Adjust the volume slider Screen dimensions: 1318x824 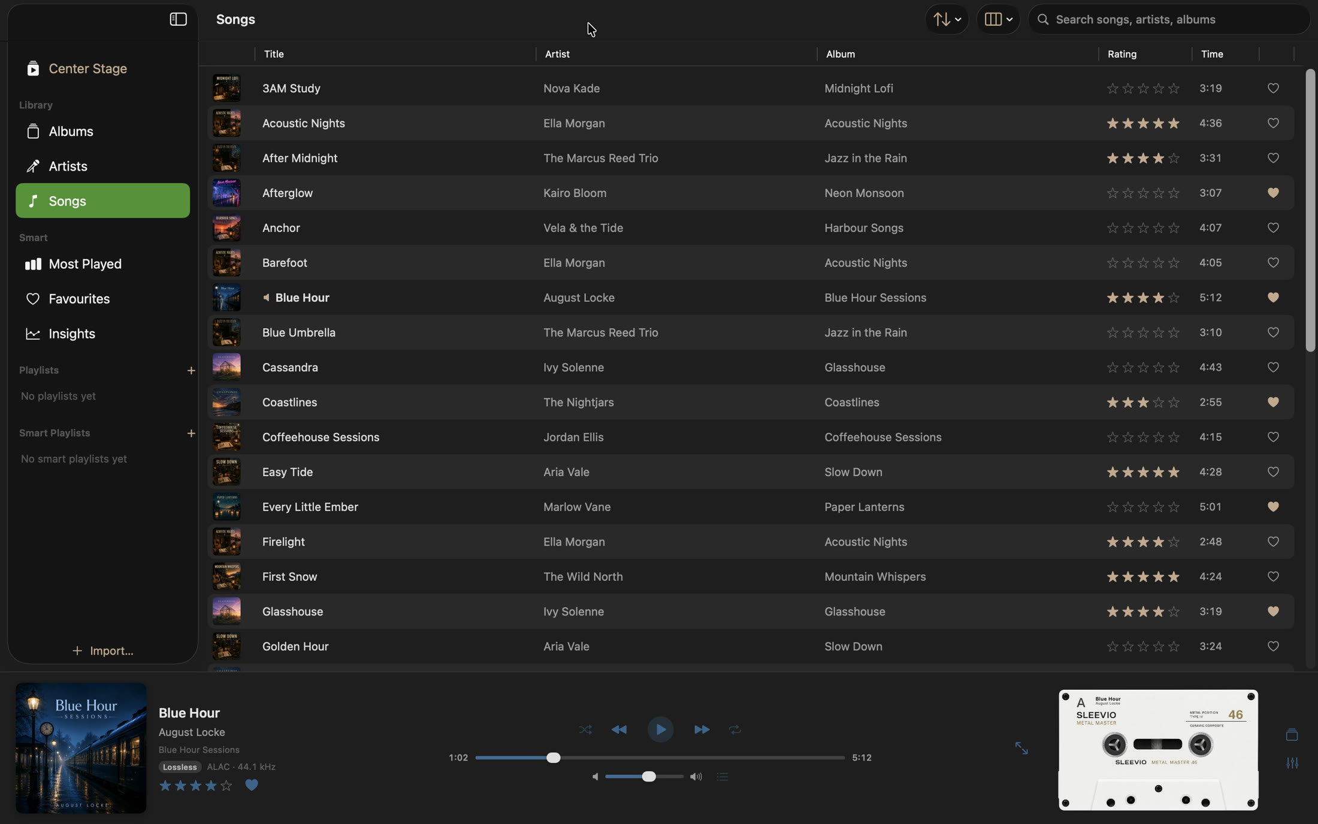click(644, 777)
